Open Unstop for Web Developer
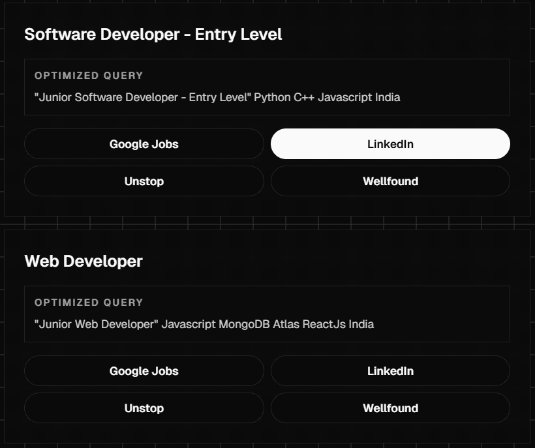Image resolution: width=535 pixels, height=448 pixels. [x=144, y=408]
